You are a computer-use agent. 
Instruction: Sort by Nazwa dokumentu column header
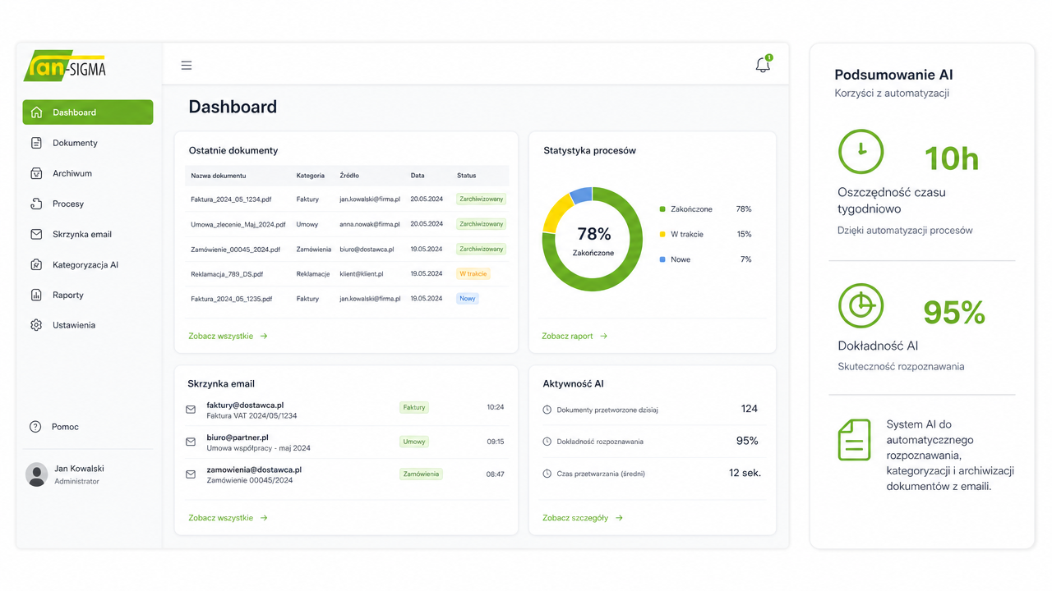pos(219,176)
